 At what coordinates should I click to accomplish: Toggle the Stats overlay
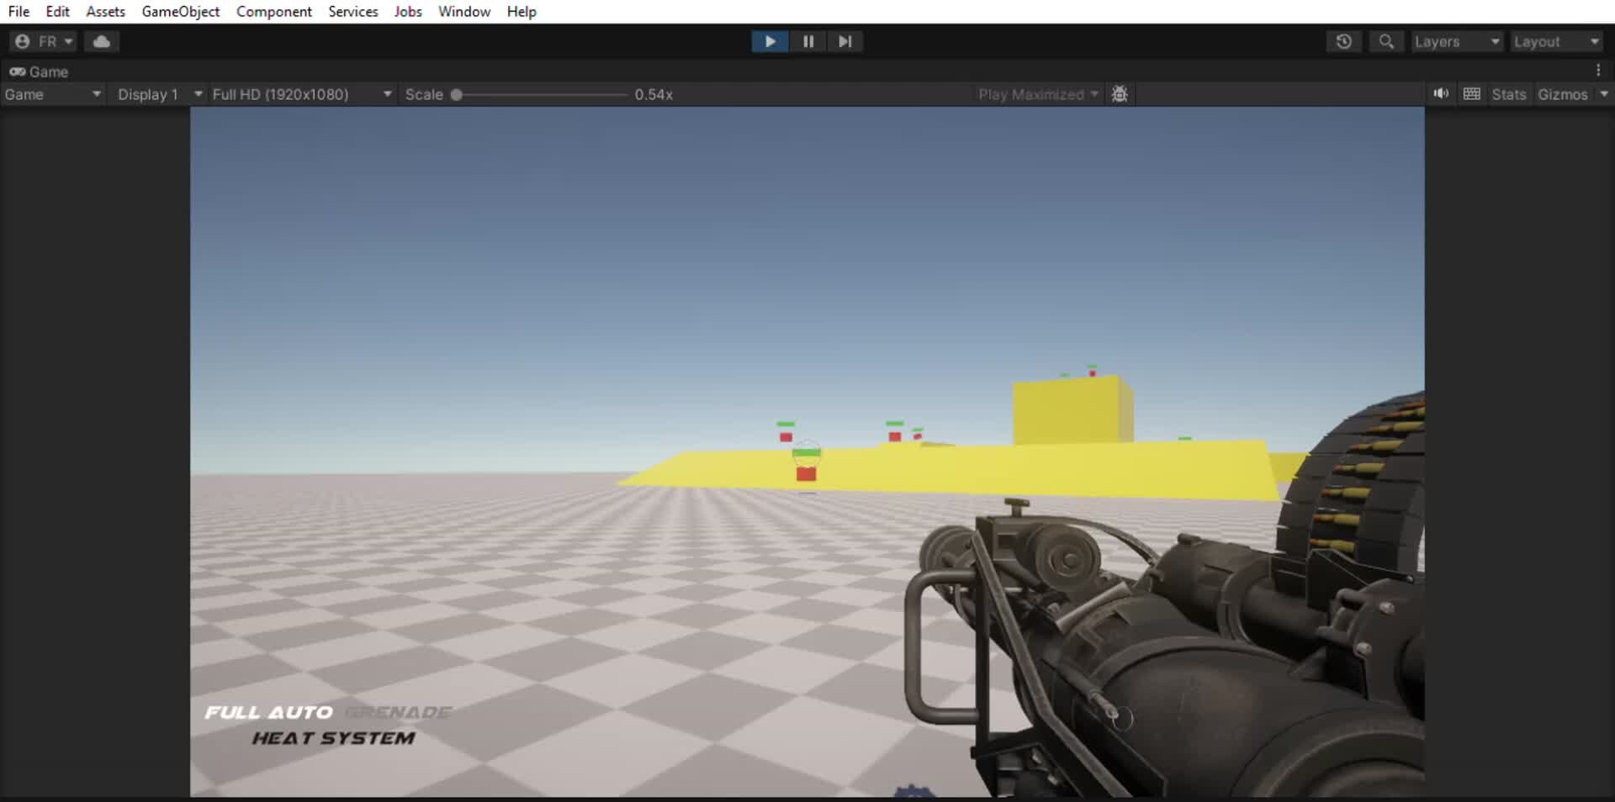point(1508,94)
